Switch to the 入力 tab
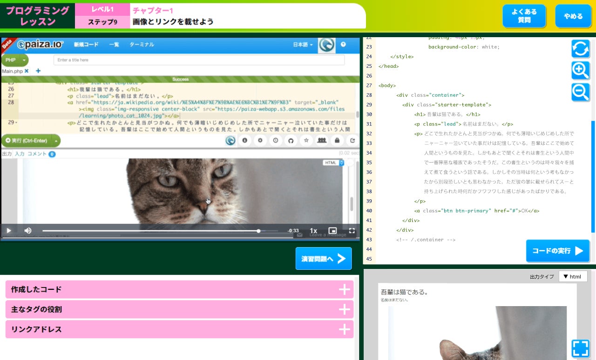This screenshot has height=360, width=596. coord(20,154)
